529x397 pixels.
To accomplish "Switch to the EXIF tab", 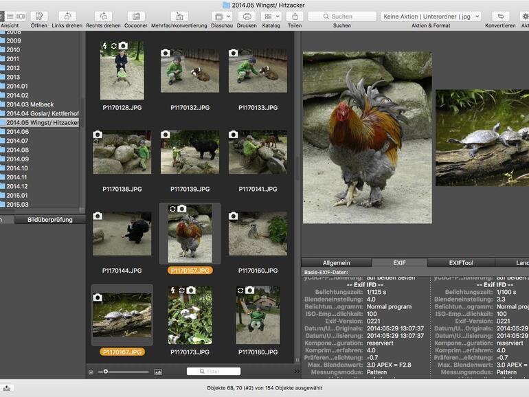I will click(x=399, y=263).
